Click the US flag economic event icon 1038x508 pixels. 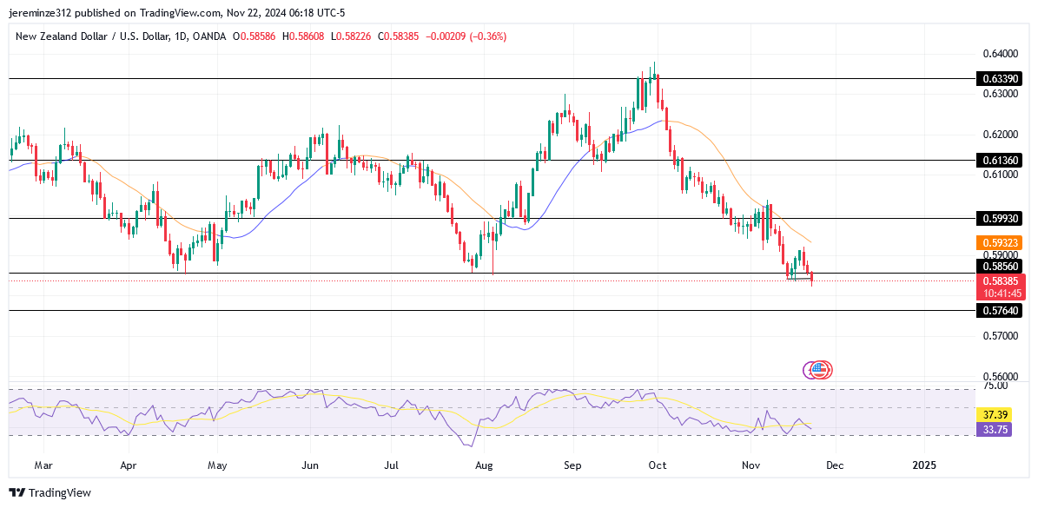tap(820, 370)
